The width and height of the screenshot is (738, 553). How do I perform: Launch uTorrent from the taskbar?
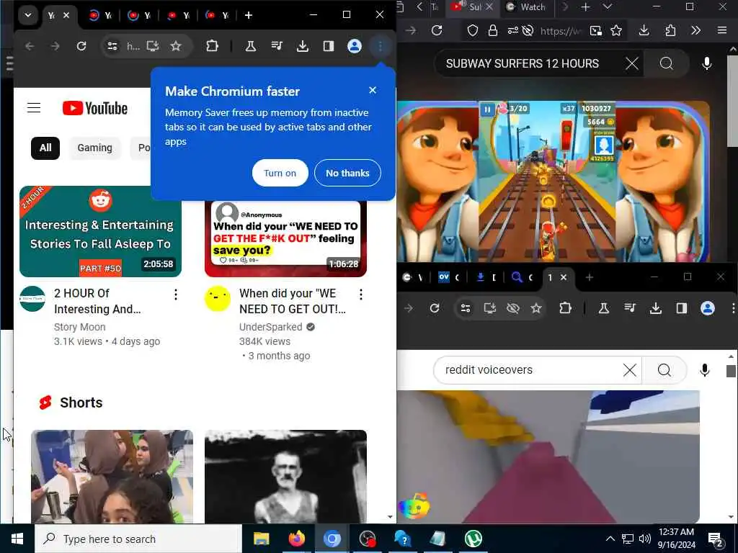(473, 539)
